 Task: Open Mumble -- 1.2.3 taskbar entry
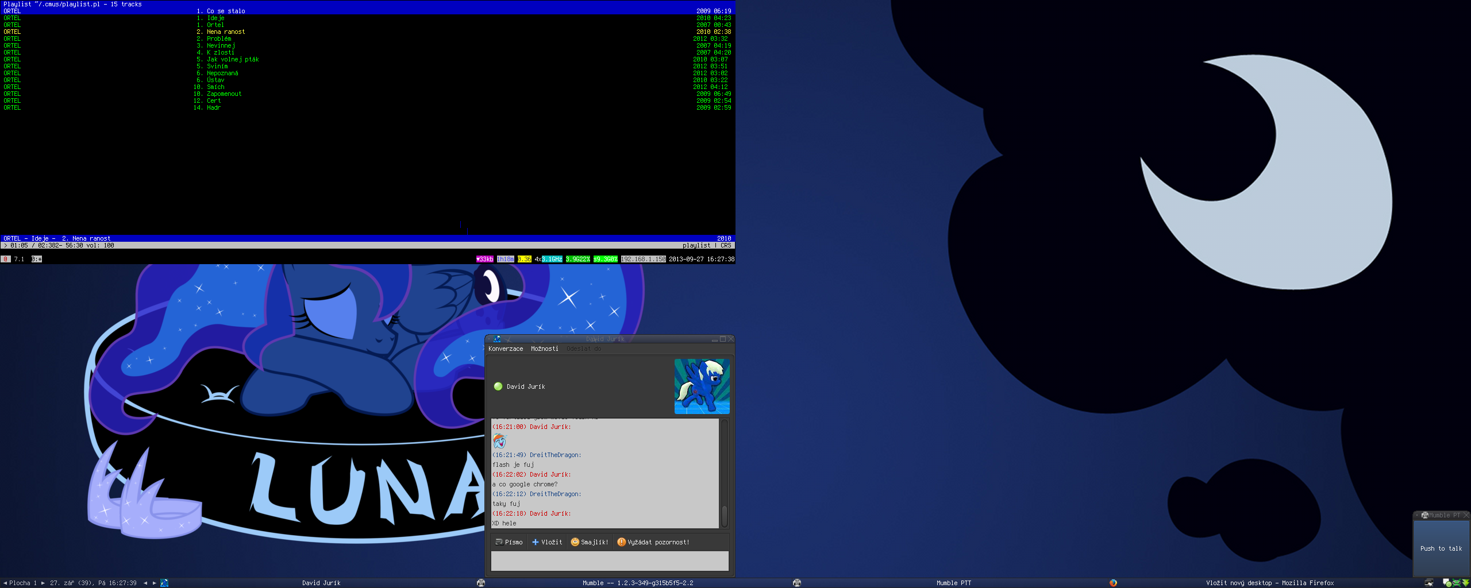point(638,583)
